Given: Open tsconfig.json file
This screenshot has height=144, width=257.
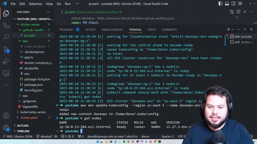Looking at the screenshot, I should click(x=33, y=90).
